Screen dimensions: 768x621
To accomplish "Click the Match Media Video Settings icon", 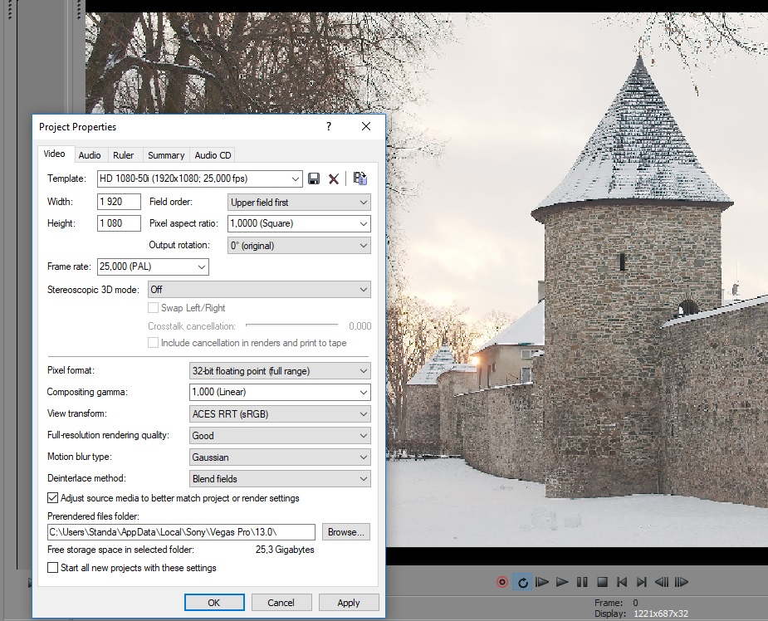I will [x=360, y=178].
